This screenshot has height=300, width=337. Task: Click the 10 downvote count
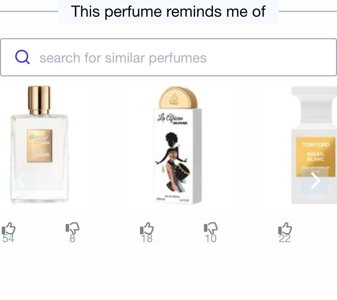[211, 238]
